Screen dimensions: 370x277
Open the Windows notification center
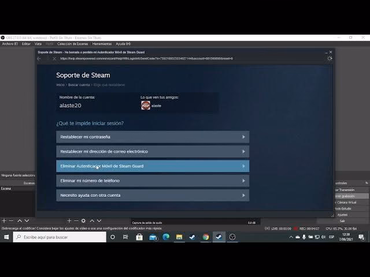click(361, 237)
